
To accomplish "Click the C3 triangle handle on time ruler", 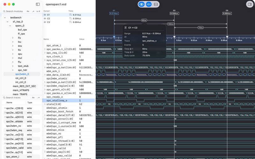I will tap(227, 37).
